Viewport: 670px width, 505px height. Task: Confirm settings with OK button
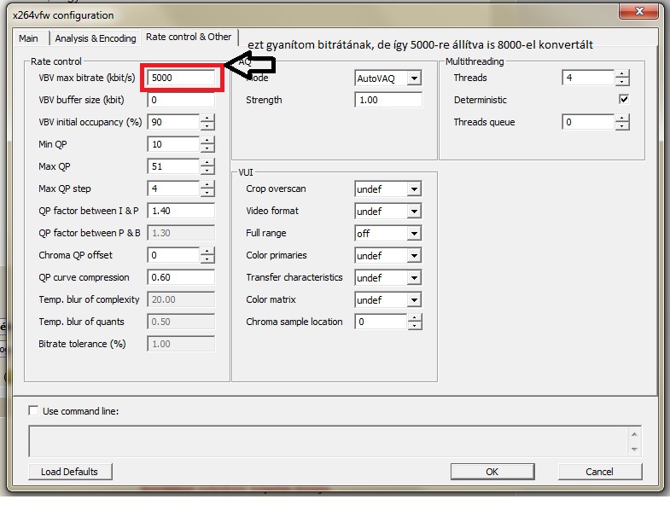492,472
